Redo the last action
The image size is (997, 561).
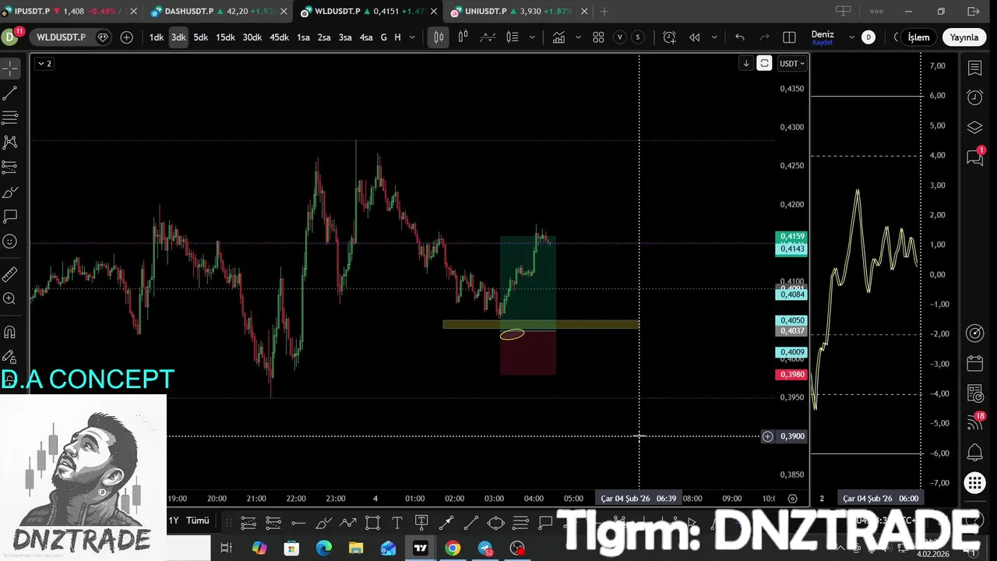click(764, 37)
